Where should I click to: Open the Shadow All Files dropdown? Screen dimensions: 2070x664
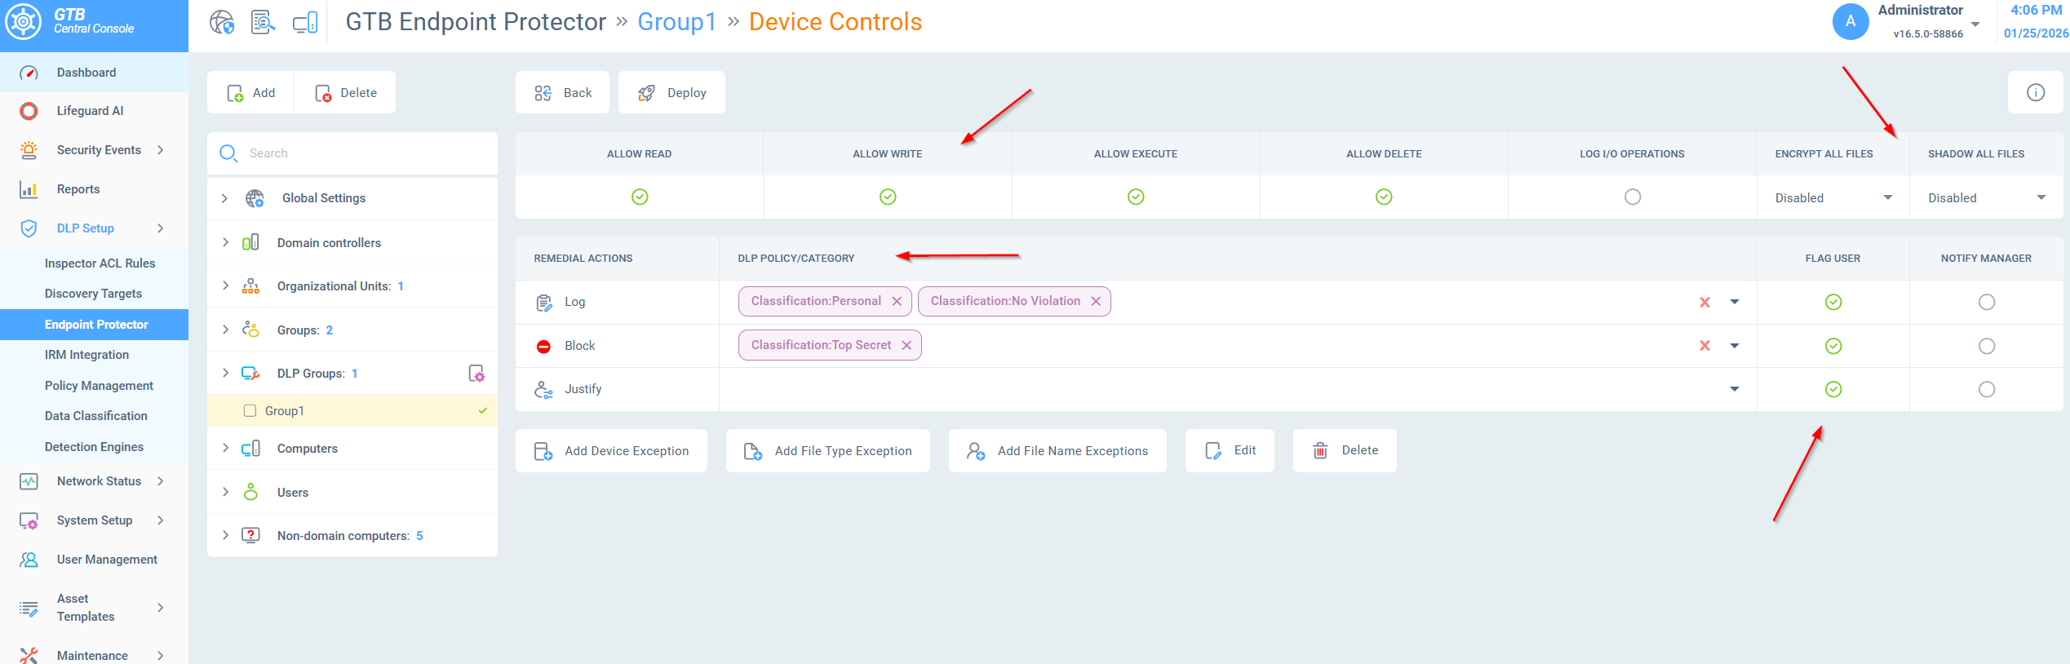(x=1987, y=197)
